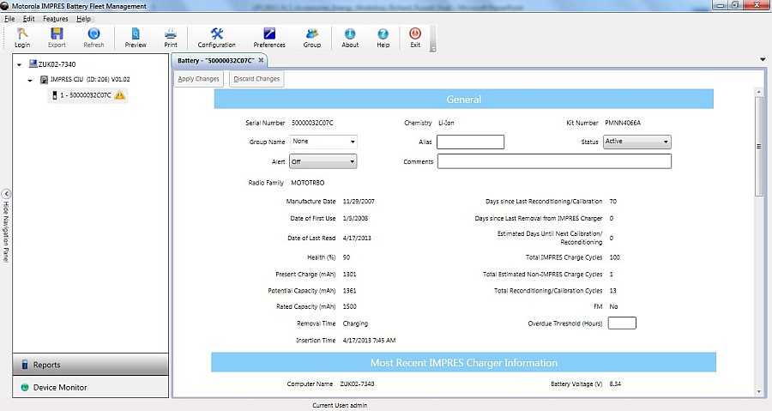The height and width of the screenshot is (411, 772).
Task: Click the Hide Navigation Panel arrow
Action: pos(6,193)
